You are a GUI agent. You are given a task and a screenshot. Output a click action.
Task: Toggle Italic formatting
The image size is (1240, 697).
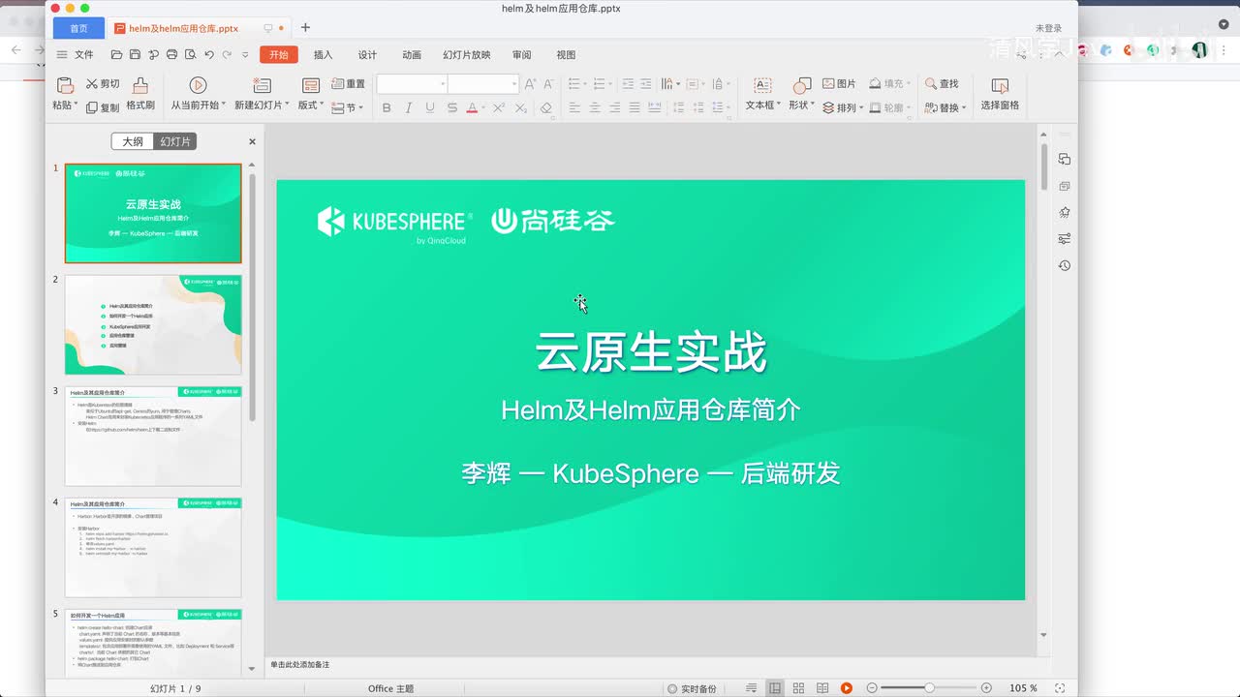[x=408, y=107]
